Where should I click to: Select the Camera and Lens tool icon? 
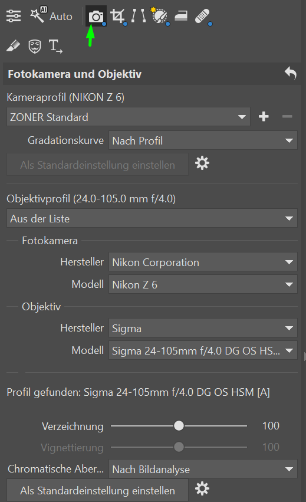pos(96,16)
